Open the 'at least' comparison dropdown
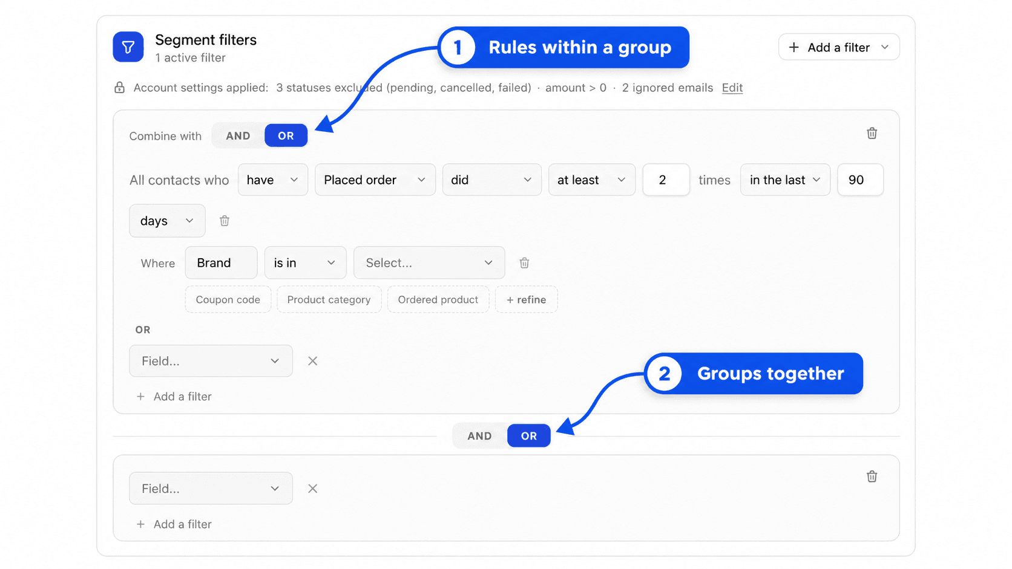 (x=592, y=180)
